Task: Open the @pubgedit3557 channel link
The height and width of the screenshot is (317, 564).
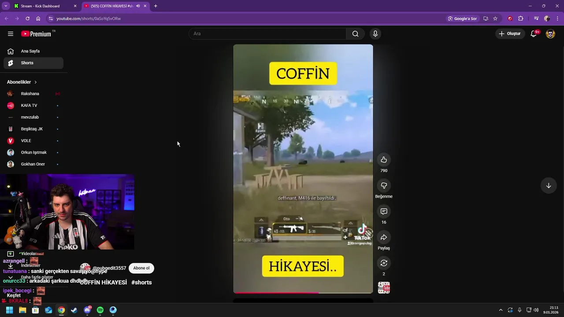Action: (x=109, y=268)
